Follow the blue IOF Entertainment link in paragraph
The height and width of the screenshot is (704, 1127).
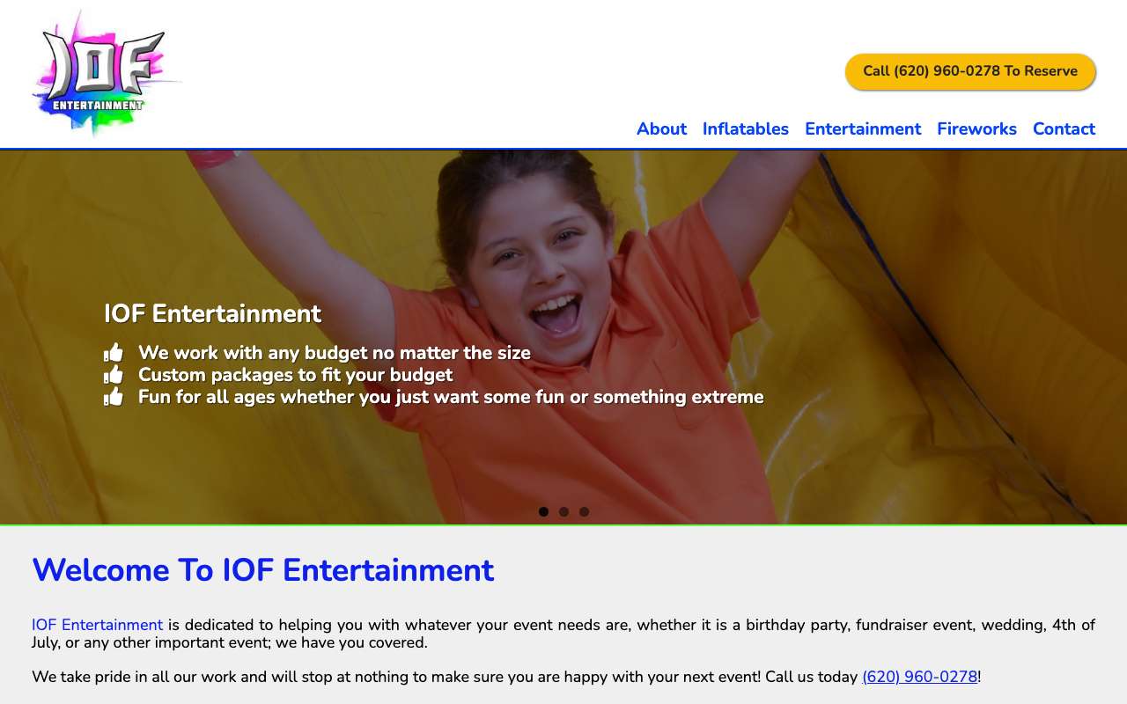pyautogui.click(x=97, y=625)
